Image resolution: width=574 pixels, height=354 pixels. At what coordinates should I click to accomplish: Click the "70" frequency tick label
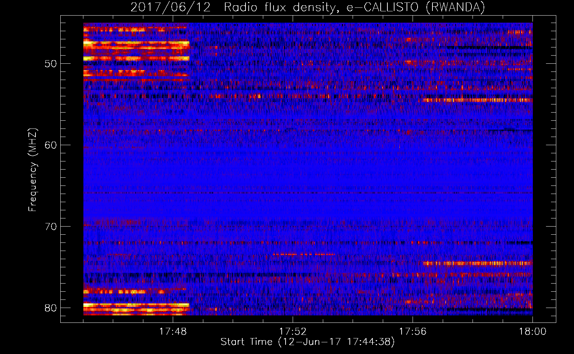pos(51,227)
